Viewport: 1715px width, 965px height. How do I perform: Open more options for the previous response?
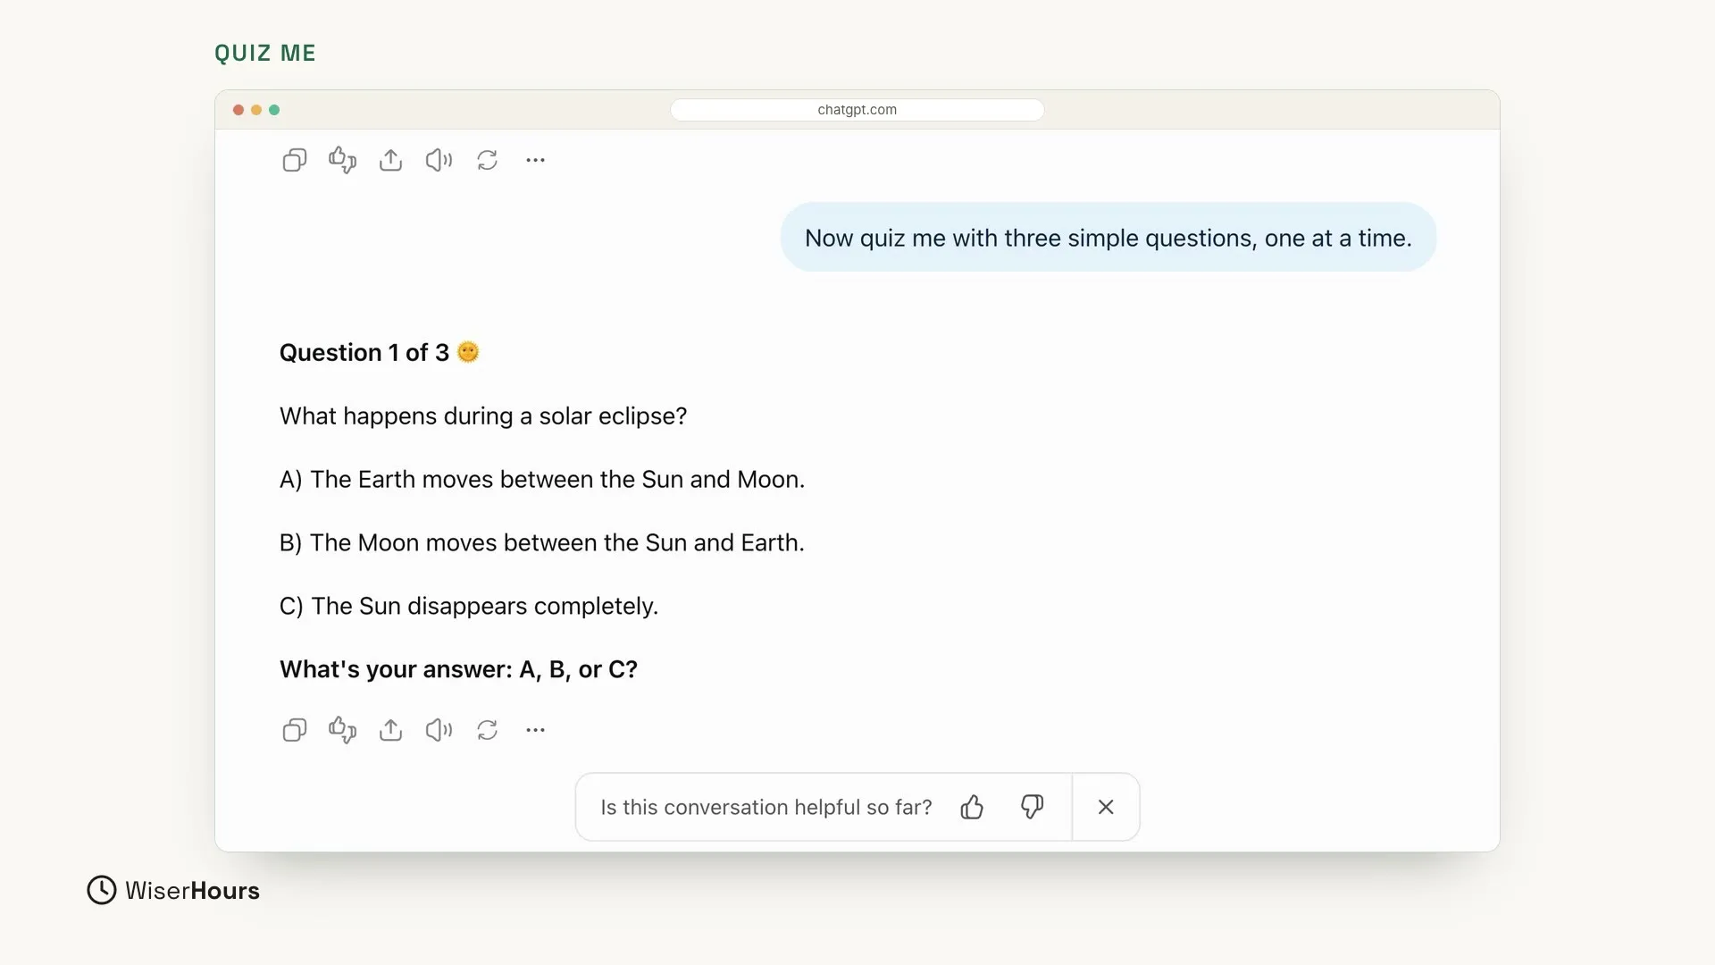coord(535,160)
